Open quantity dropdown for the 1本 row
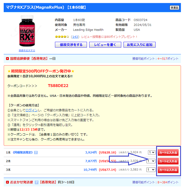This screenshot has width=183, height=188. tap(152, 153)
